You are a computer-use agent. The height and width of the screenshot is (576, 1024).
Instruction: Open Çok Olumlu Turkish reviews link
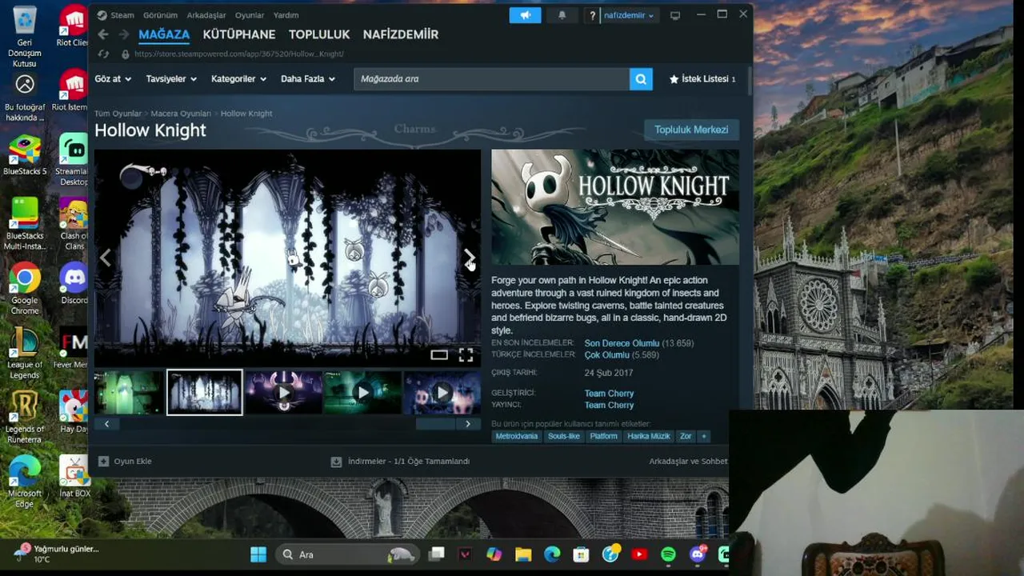[607, 355]
